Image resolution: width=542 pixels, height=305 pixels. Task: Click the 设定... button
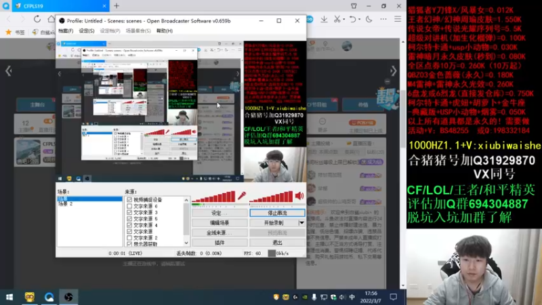(220, 213)
